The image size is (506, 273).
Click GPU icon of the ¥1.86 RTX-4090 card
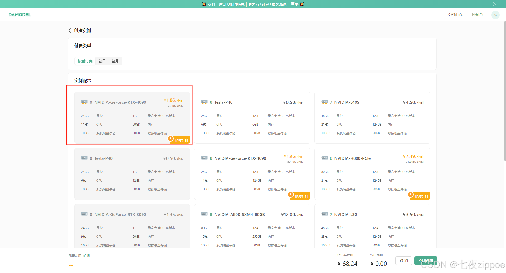(84, 102)
